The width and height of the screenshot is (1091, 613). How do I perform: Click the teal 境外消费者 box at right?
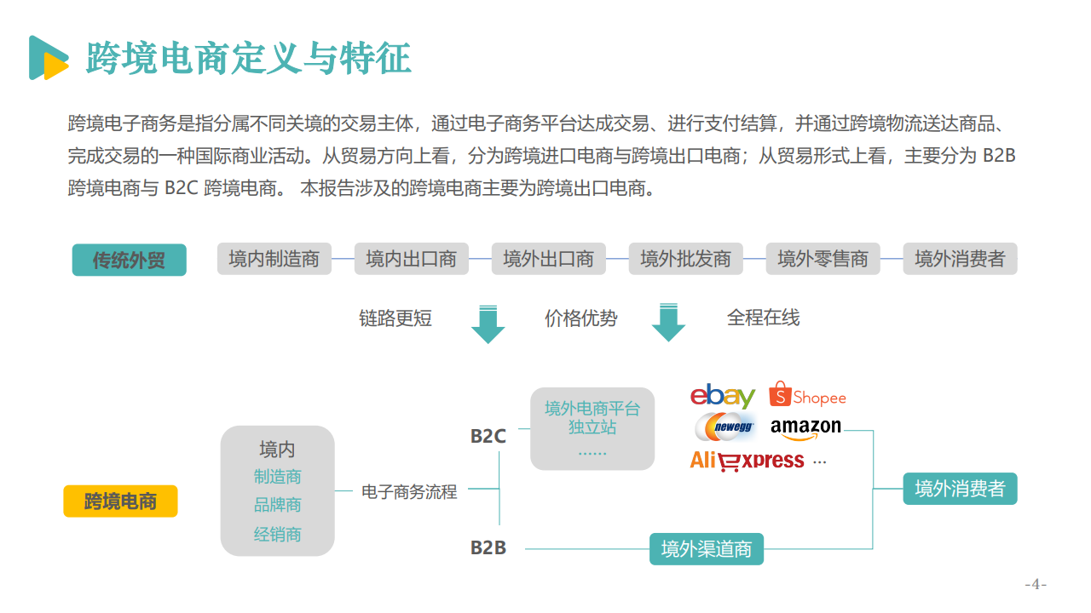point(960,489)
